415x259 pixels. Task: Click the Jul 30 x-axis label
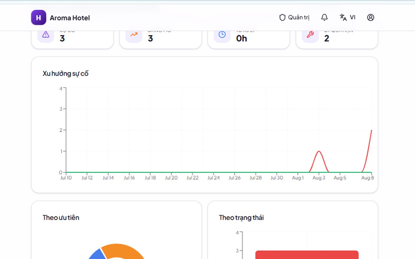(277, 178)
